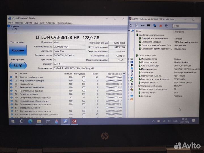Viewport: 204px width, 153px height.
Task: Expand the chevron beside the motherboard icon
Action: point(129,59)
